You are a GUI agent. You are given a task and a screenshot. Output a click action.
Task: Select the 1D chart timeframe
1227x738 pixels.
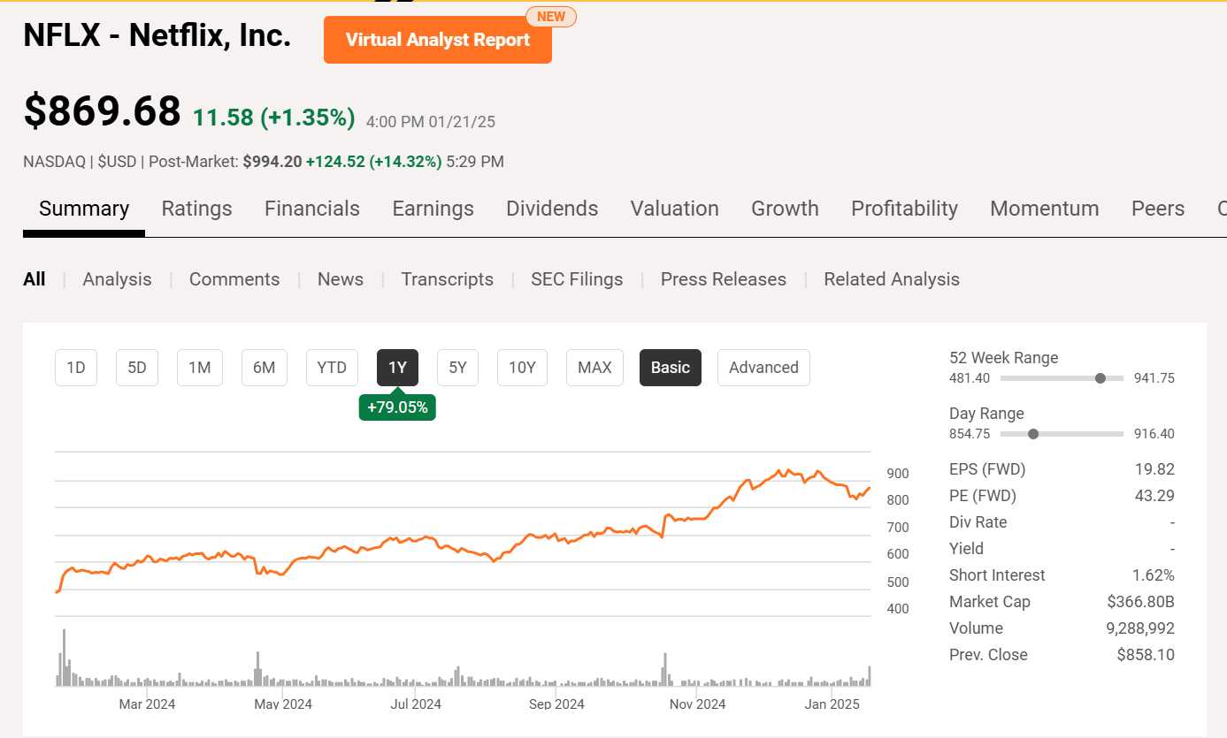75,367
